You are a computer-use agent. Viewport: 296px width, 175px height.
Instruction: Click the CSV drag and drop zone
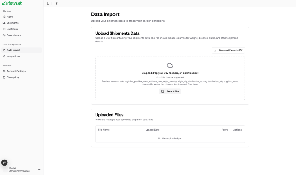(170, 78)
